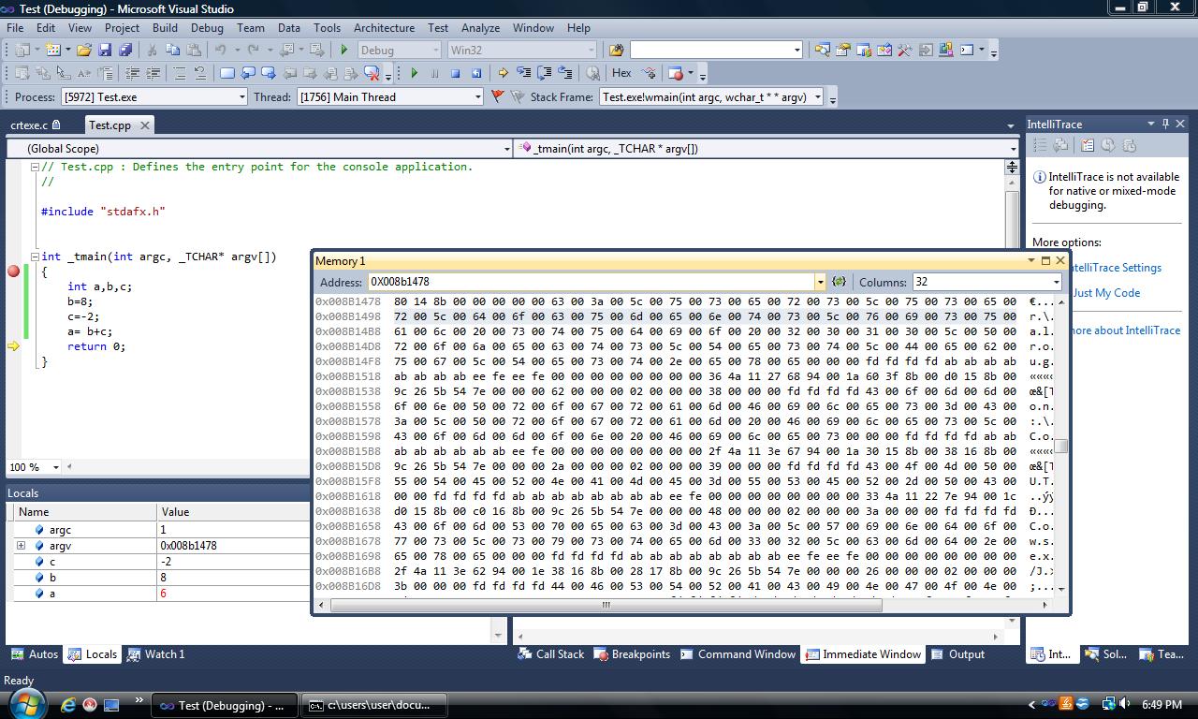Open the _tmain member dropdown

pyautogui.click(x=766, y=148)
